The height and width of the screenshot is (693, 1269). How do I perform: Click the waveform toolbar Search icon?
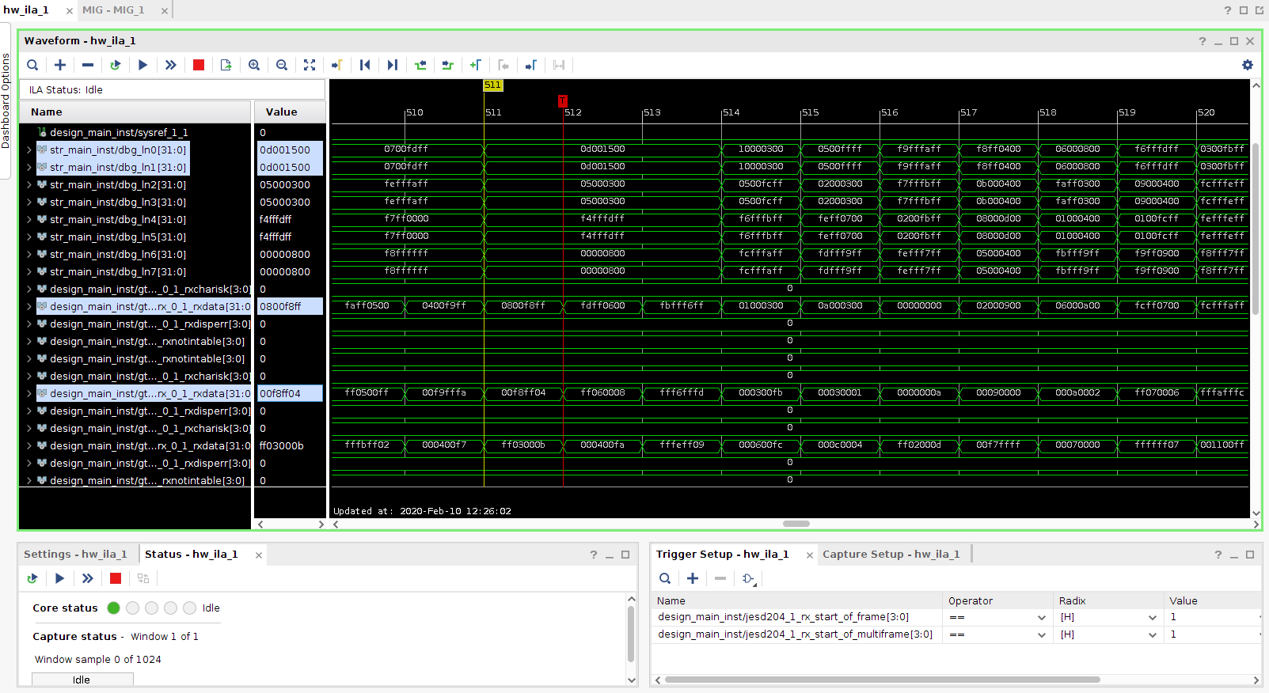tap(32, 65)
